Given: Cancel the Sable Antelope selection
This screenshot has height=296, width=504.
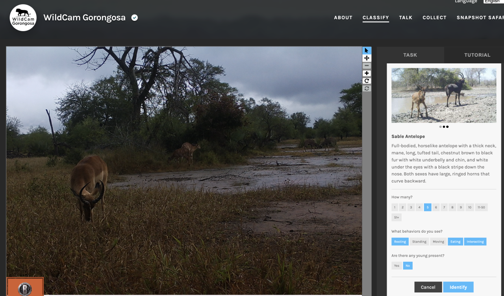Looking at the screenshot, I should pyautogui.click(x=428, y=287).
